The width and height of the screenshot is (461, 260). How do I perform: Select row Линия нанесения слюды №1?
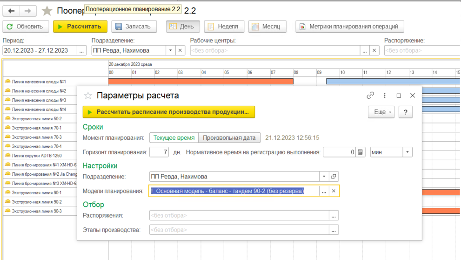point(55,82)
